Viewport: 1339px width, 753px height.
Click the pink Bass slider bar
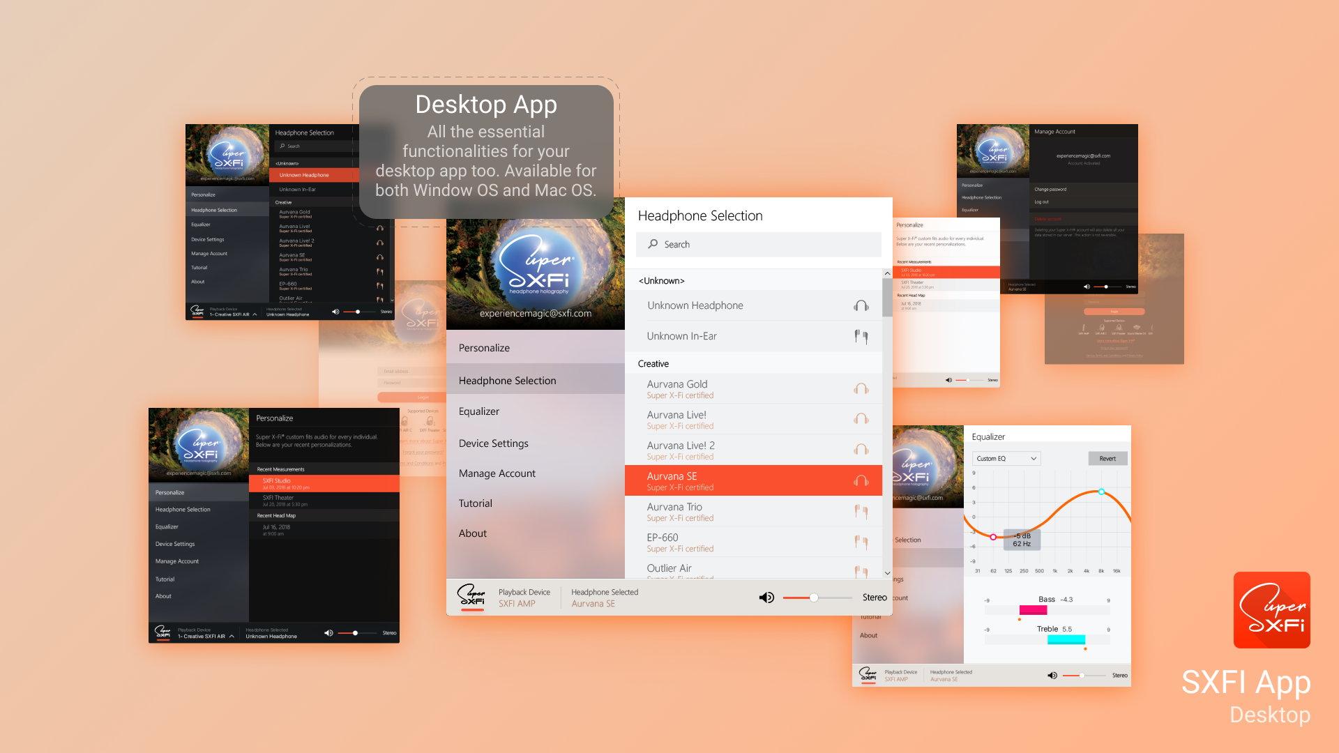[x=1033, y=610]
